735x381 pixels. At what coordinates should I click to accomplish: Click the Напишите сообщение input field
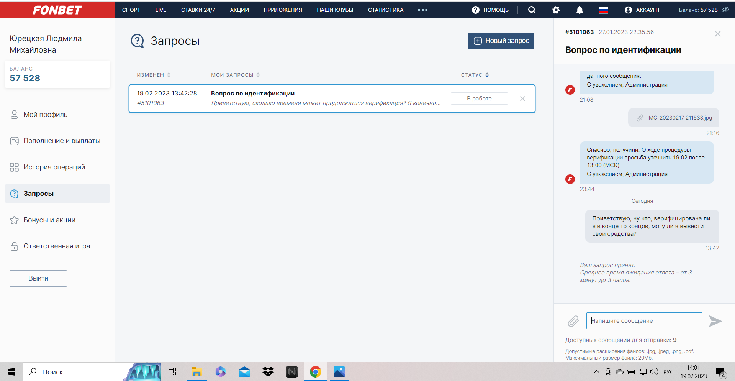click(644, 321)
